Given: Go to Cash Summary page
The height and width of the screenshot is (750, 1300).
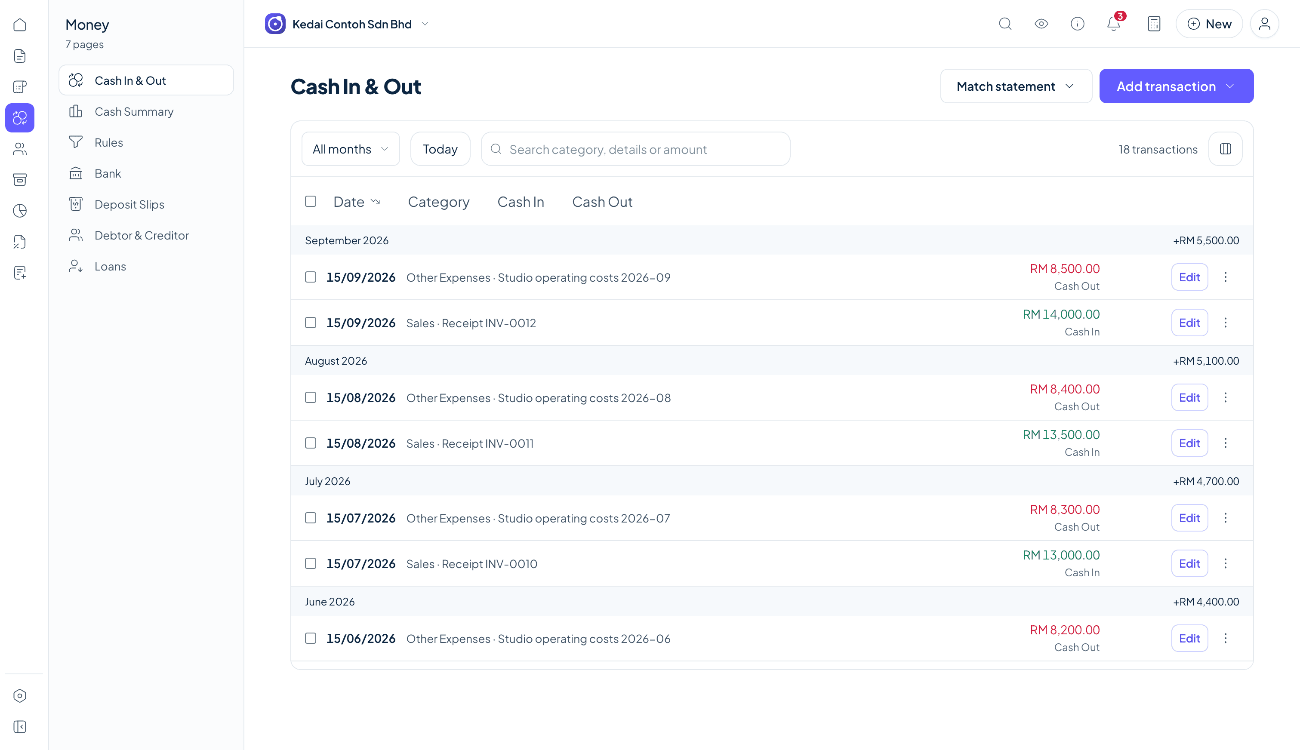Looking at the screenshot, I should [x=146, y=111].
